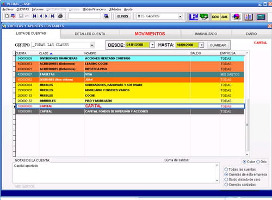Open the Informes menu
The image size is (272, 200).
38,9
